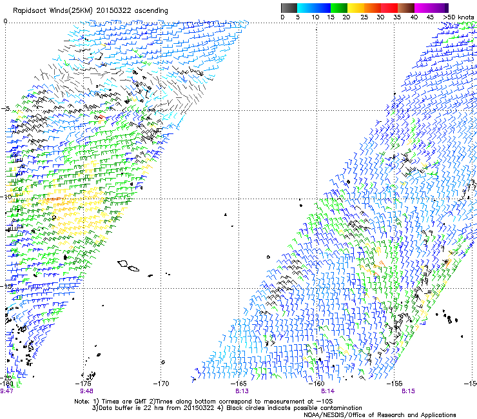
Task: Click the 'Rapidsact Winds(25KM) 20150322 ascending' title
Action: point(90,10)
